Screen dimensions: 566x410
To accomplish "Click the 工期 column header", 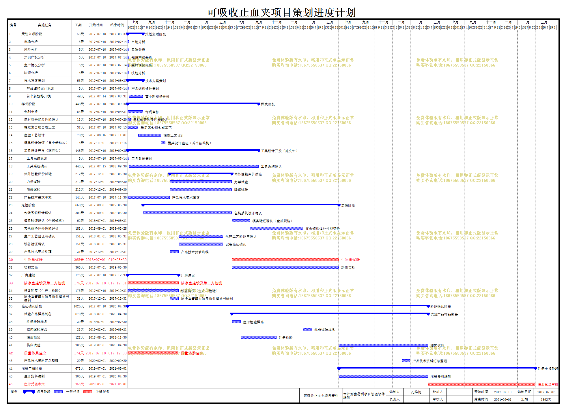I will pyautogui.click(x=78, y=25).
